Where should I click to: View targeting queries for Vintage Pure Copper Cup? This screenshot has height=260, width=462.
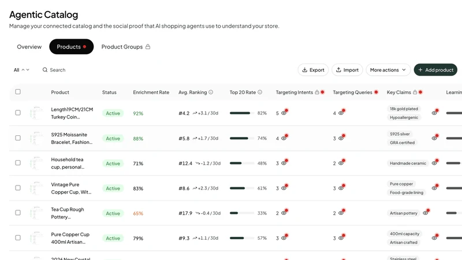341,188
